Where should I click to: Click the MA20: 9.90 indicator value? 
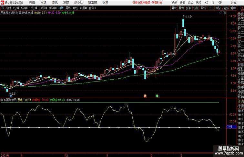pos(54,13)
